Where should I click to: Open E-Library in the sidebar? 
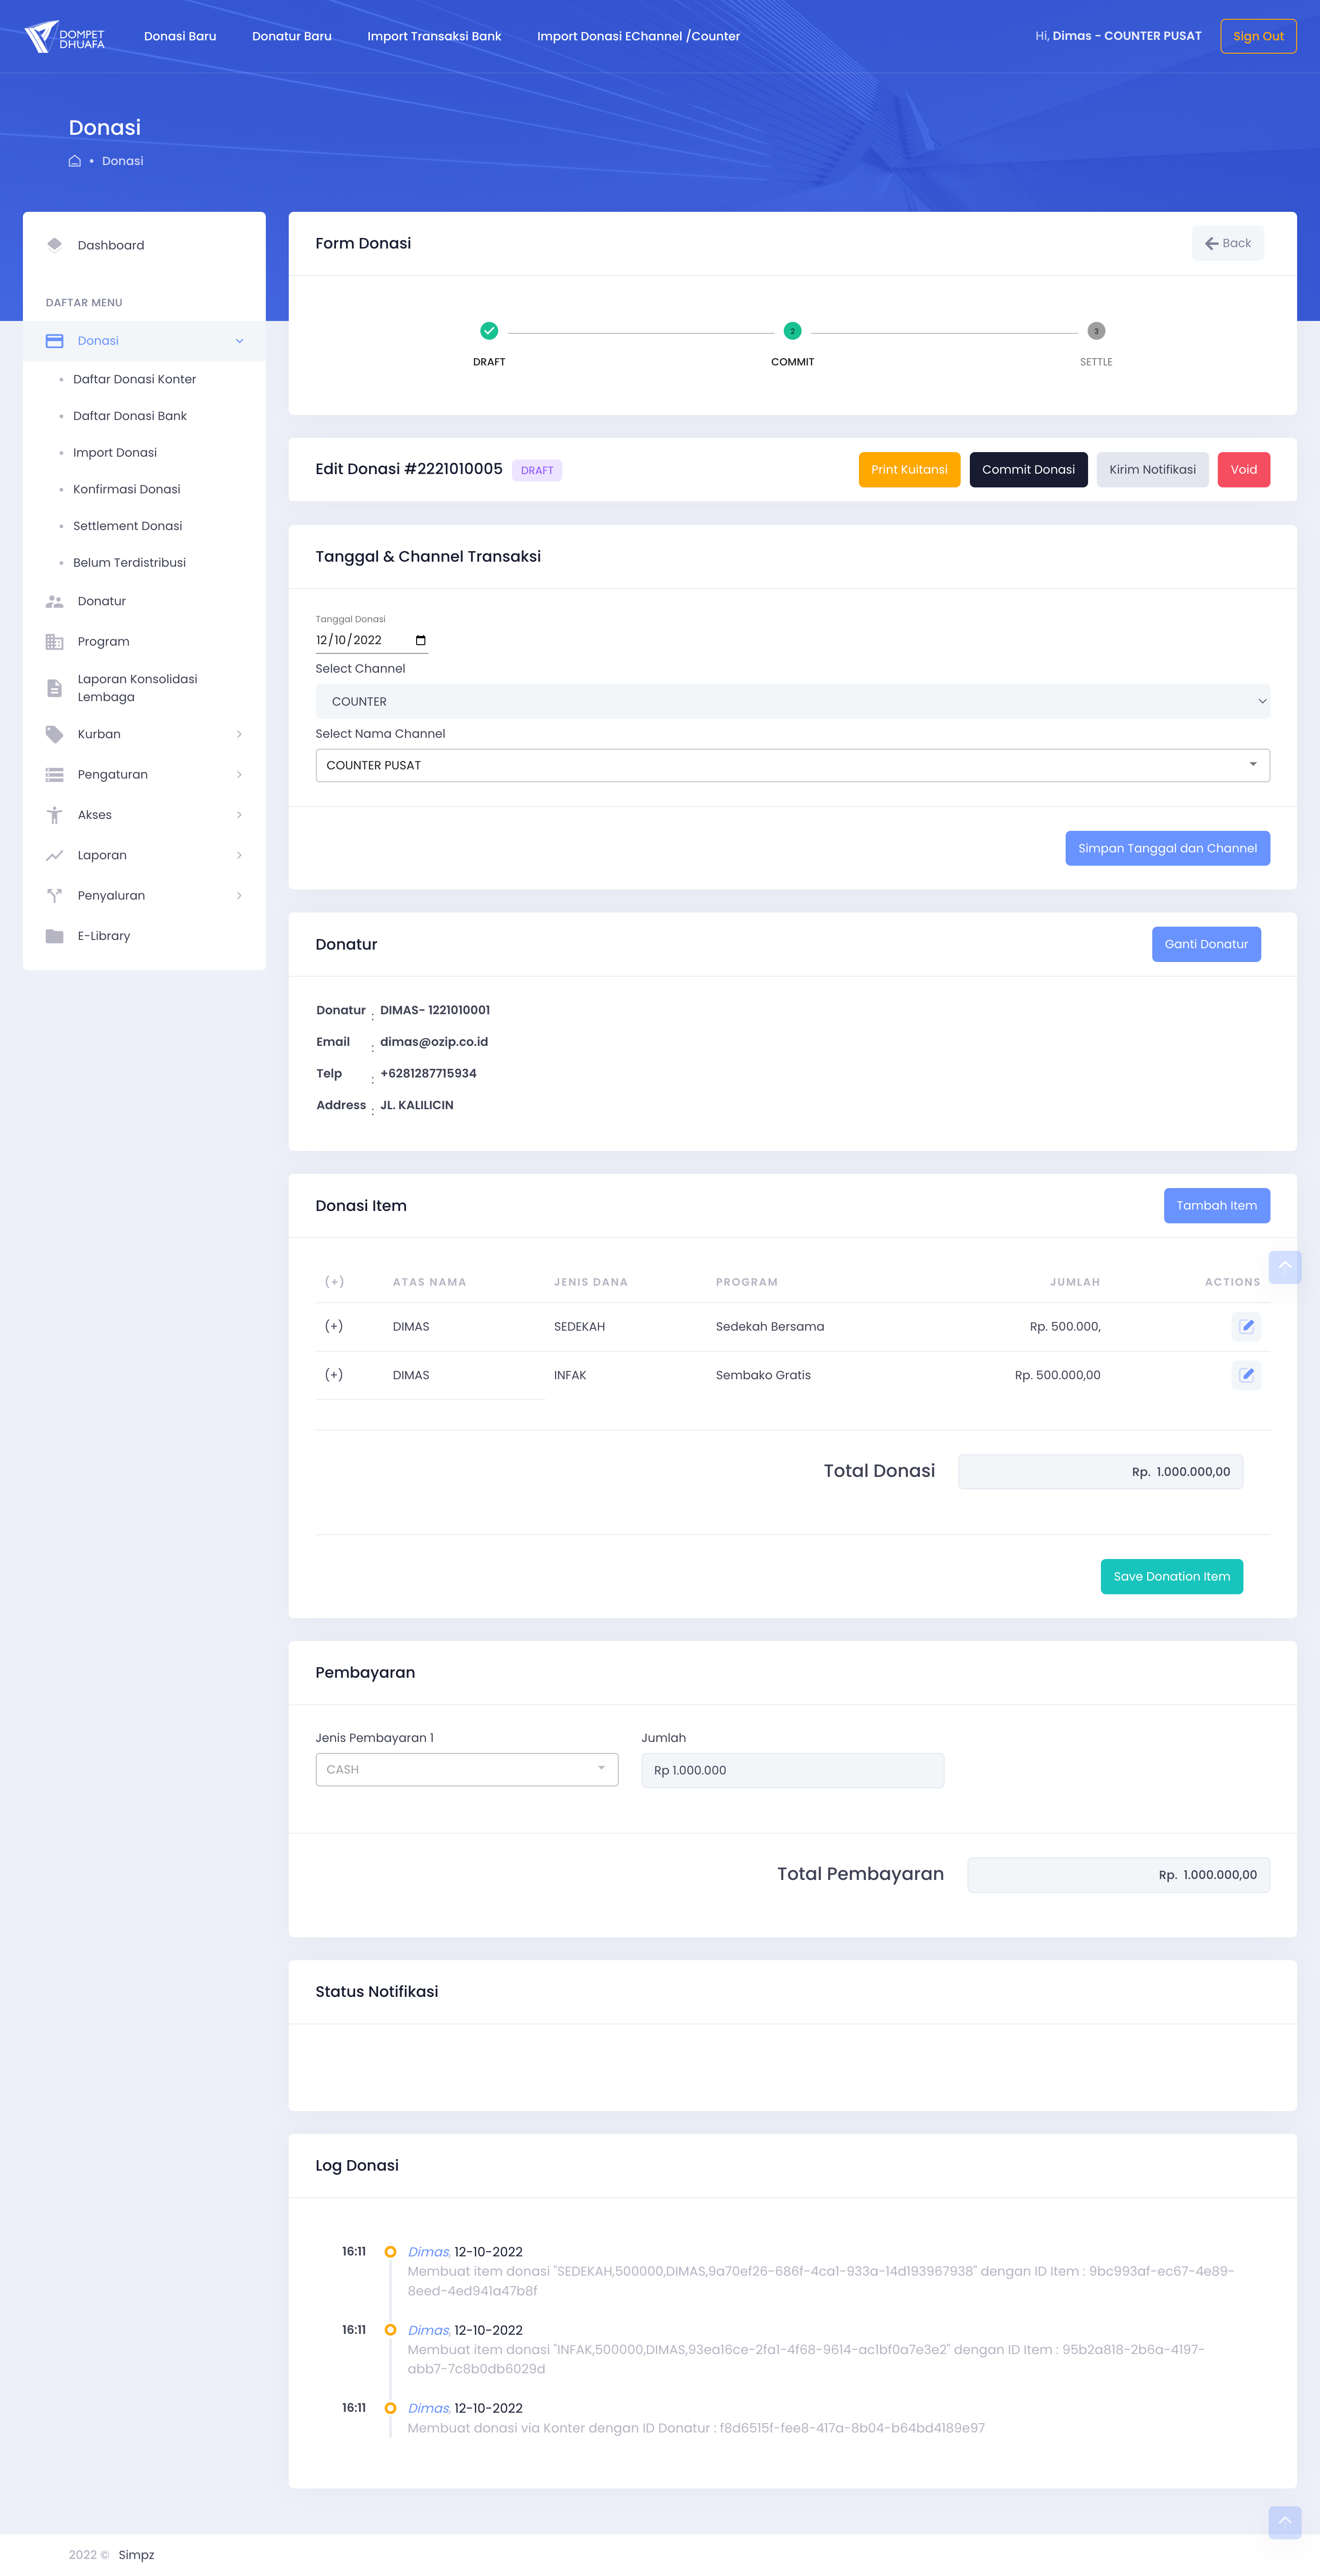coord(104,936)
